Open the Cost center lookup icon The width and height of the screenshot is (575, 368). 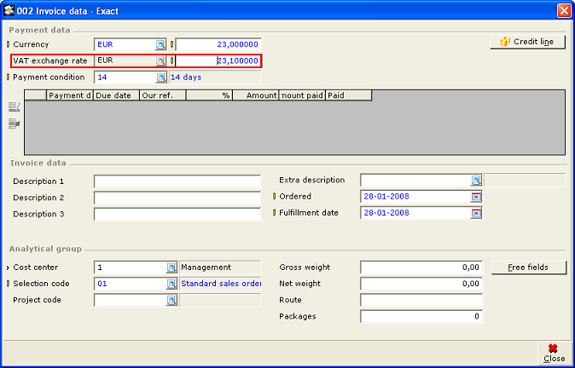pyautogui.click(x=171, y=267)
